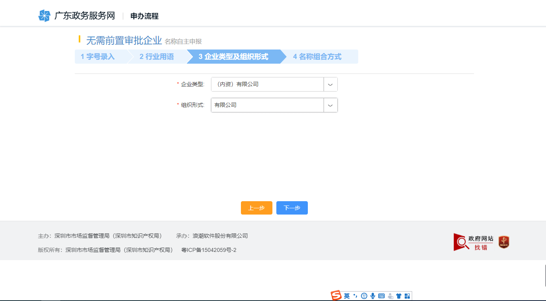The height and width of the screenshot is (301, 546).
Task: Click the 申办流程 menu item
Action: (x=143, y=17)
